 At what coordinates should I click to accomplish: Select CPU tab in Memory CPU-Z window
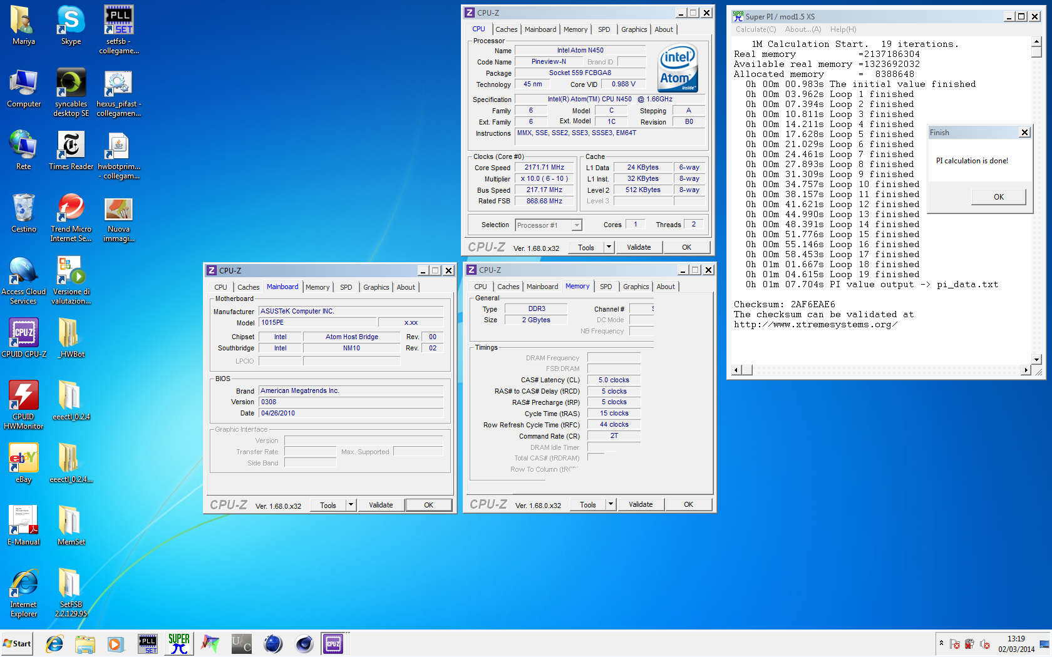[480, 287]
